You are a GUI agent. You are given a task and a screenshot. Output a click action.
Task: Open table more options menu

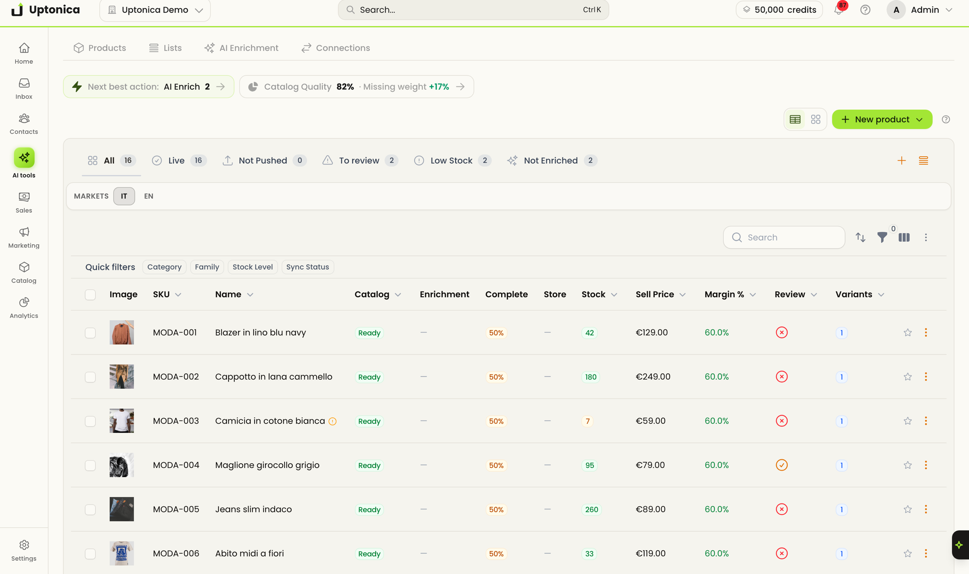pyautogui.click(x=926, y=237)
